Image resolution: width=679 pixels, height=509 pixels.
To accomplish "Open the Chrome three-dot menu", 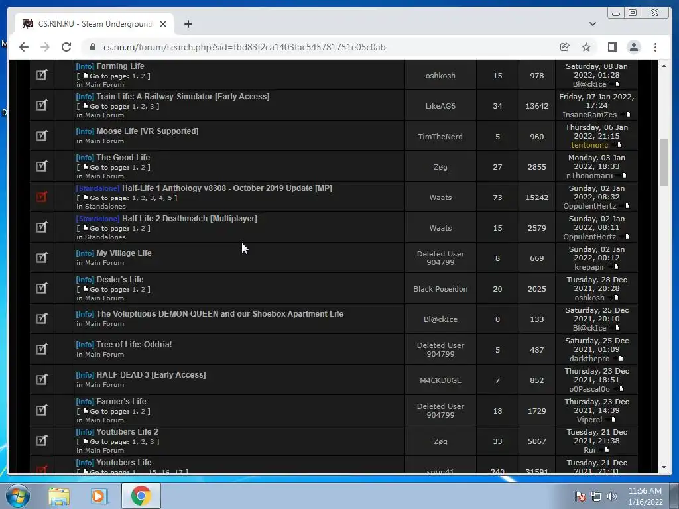I will pos(655,47).
